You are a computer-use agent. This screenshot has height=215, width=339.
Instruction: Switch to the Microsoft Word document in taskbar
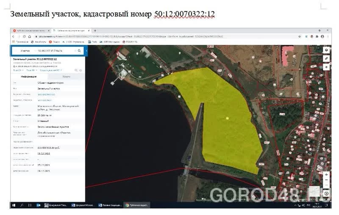point(83,205)
